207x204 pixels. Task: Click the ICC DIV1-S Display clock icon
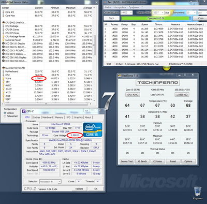(3, 43)
